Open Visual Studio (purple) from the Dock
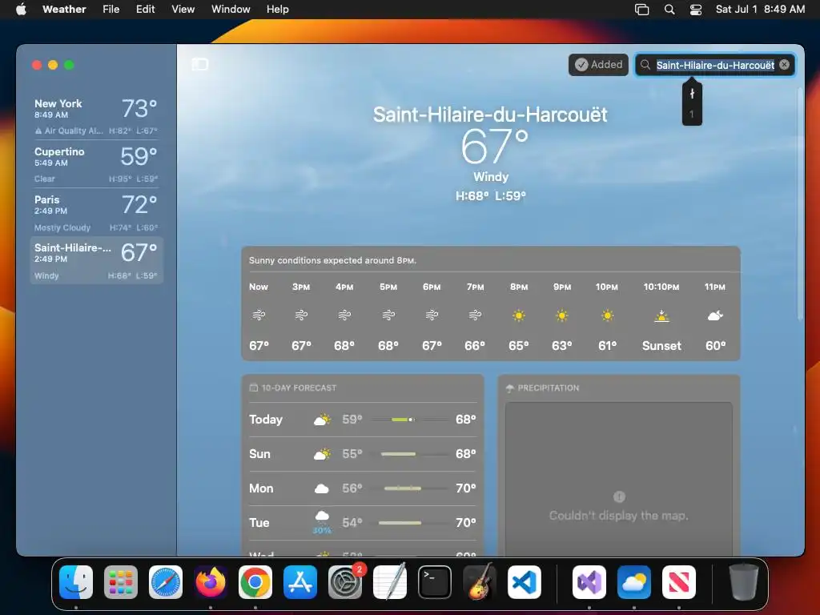This screenshot has height=615, width=820. tap(589, 582)
